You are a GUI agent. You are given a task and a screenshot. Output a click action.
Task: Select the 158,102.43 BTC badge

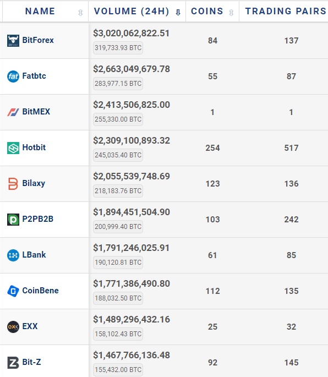[118, 334]
